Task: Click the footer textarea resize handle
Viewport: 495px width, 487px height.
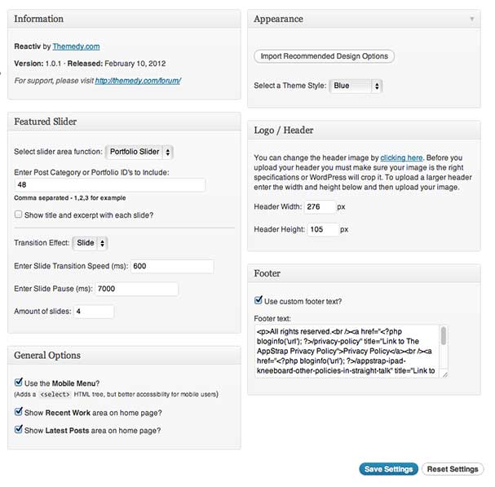Action: (x=444, y=374)
